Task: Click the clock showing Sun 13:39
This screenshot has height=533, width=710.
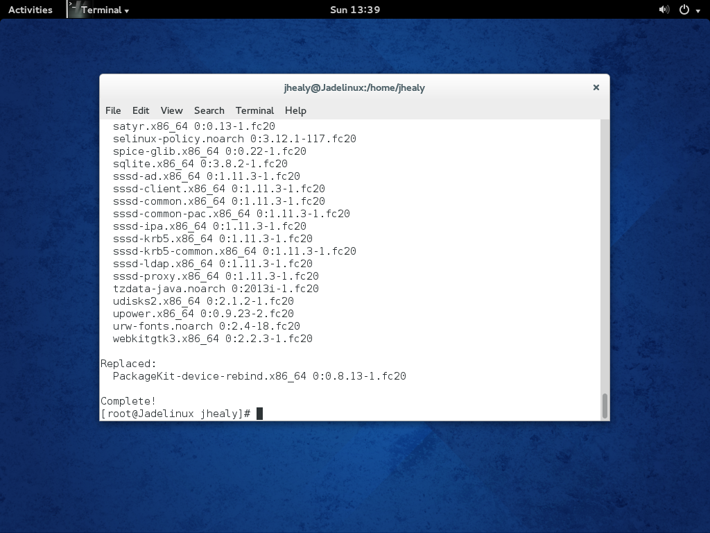Action: pyautogui.click(x=355, y=10)
